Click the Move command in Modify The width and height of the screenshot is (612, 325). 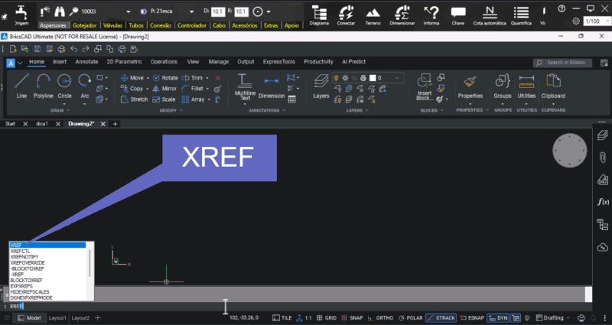coord(132,77)
